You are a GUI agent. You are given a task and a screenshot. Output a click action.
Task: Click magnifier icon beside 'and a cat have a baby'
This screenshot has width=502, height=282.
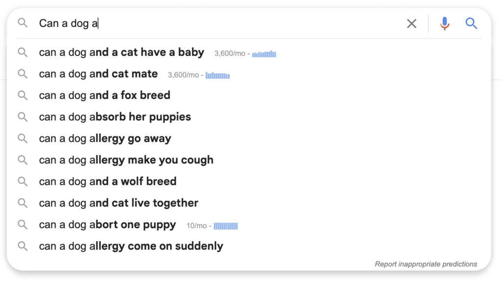(x=23, y=52)
